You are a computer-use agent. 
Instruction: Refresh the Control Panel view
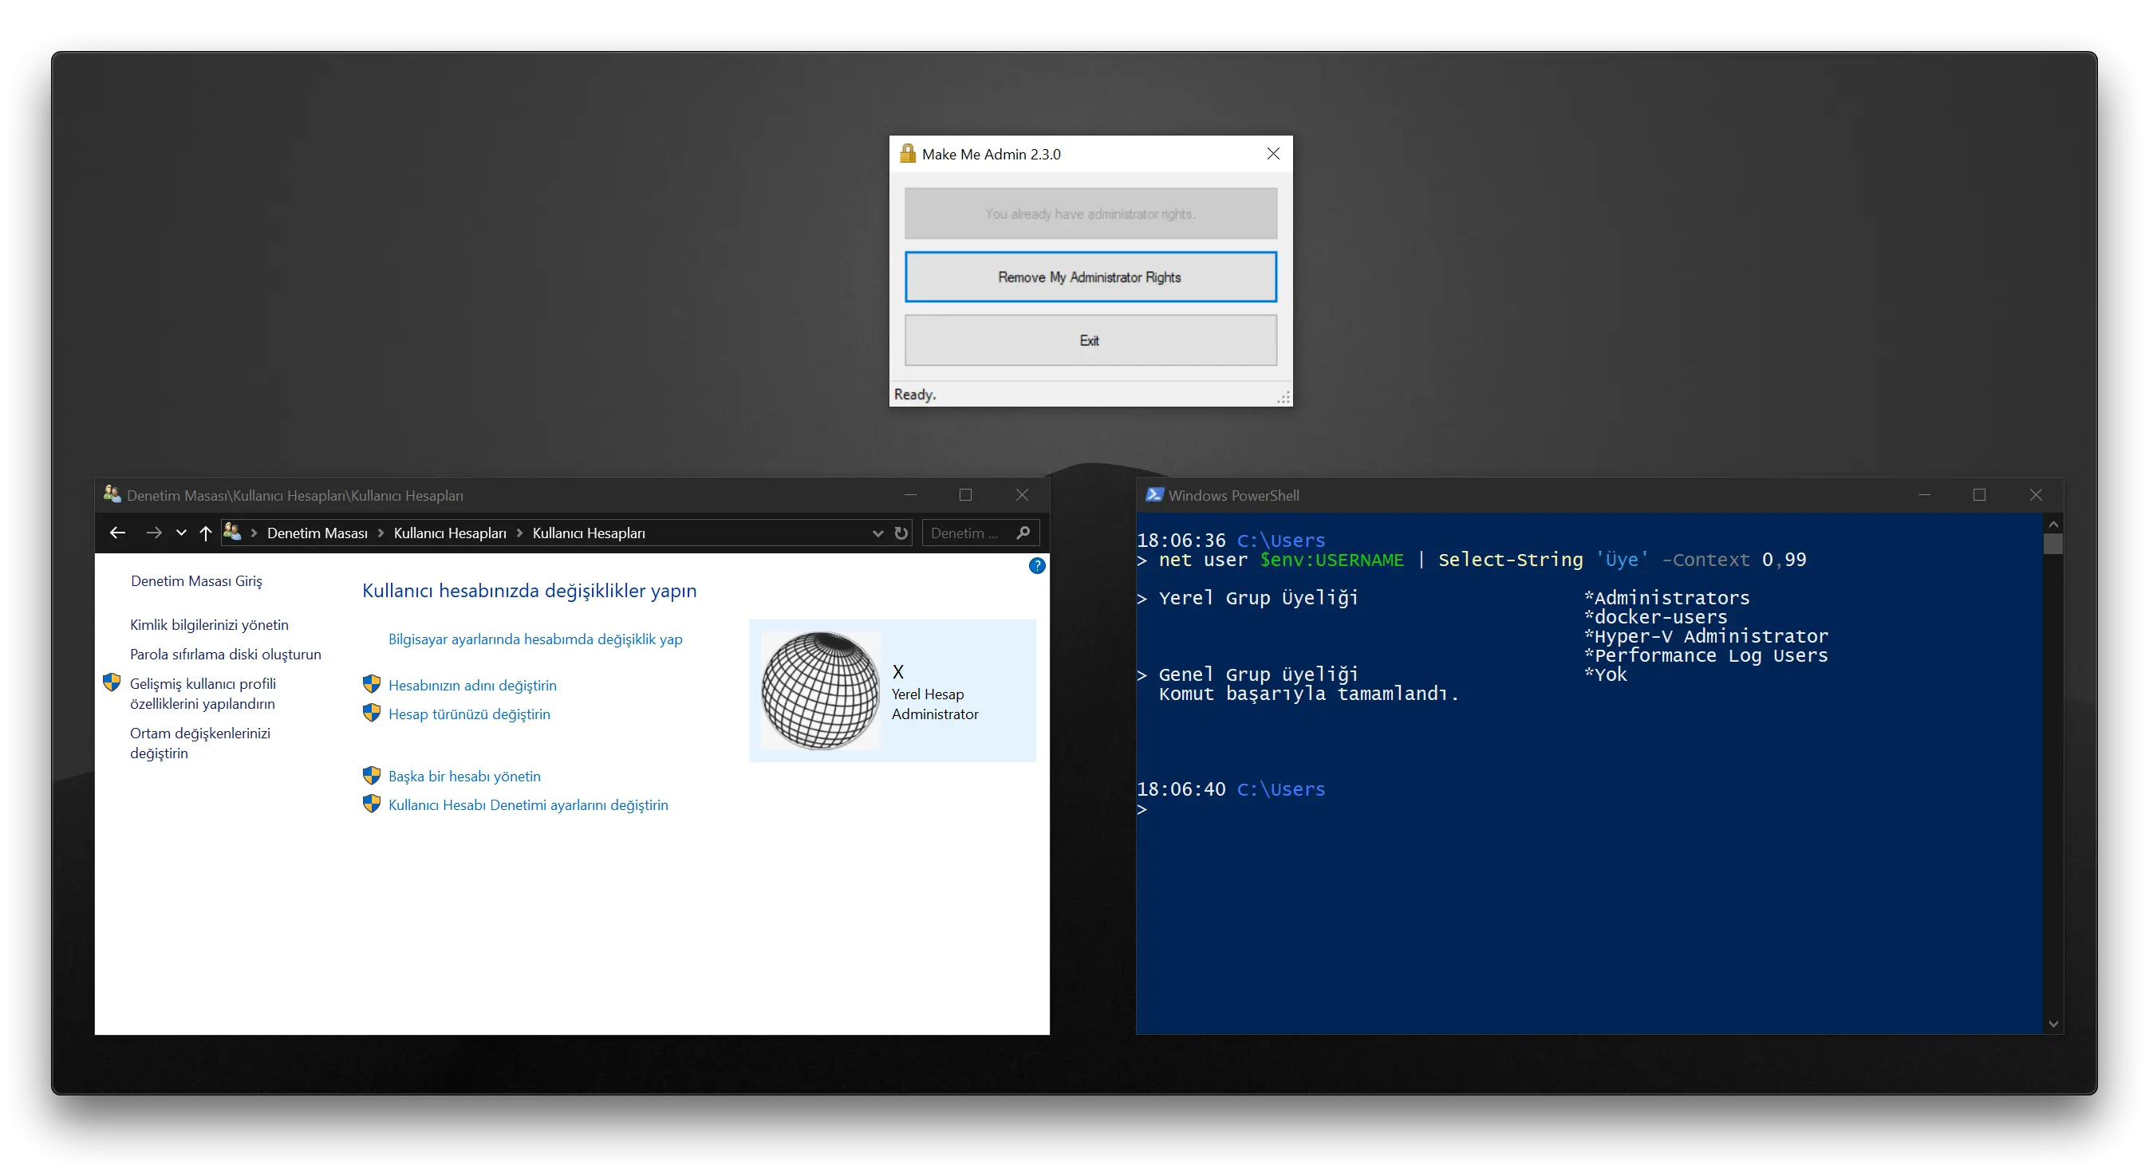click(901, 533)
